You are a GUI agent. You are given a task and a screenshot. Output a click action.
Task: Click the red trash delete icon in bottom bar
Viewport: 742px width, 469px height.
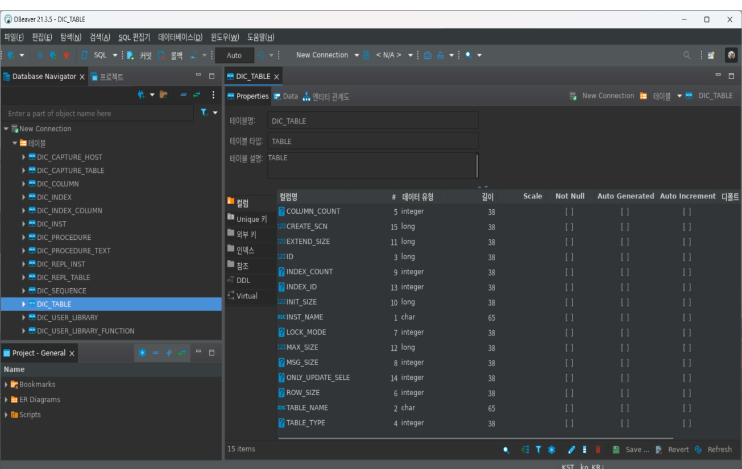coord(598,450)
